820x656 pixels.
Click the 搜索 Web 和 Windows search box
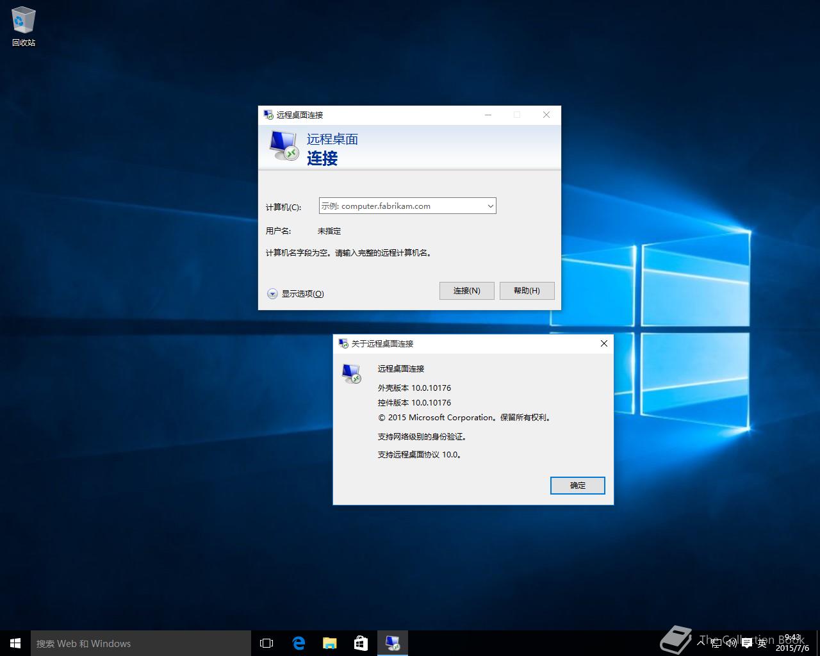[x=141, y=643]
